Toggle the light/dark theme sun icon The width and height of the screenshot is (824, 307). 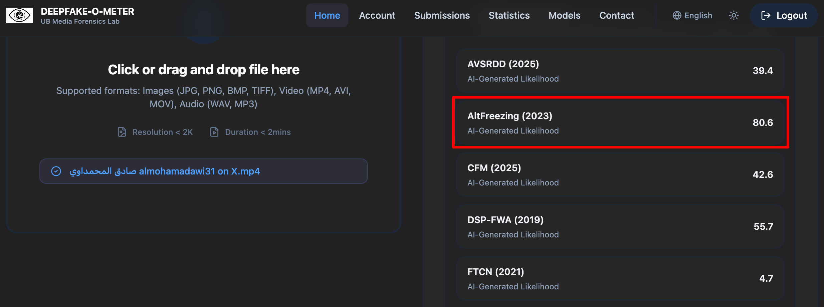[x=734, y=15]
